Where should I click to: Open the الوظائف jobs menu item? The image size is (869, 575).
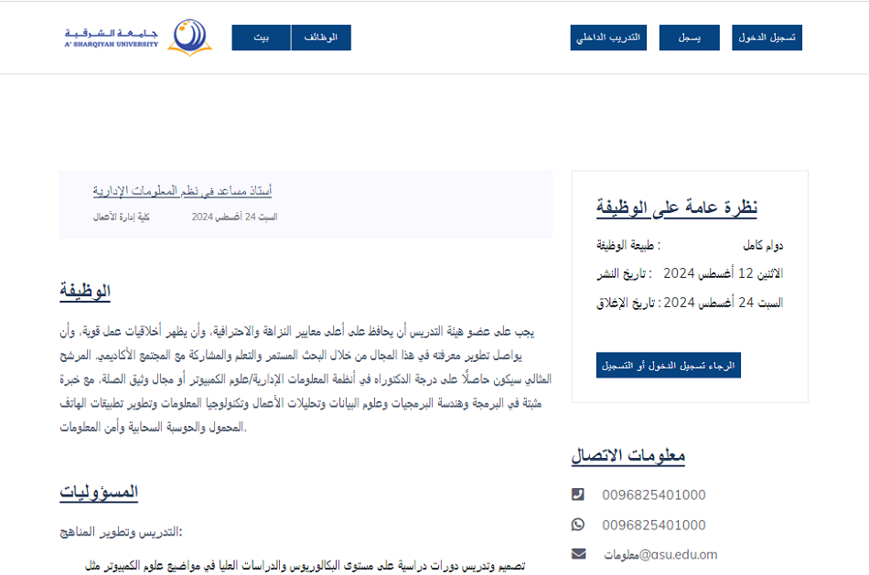[321, 37]
